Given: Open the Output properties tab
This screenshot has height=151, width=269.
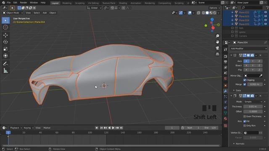Looking at the screenshot, I should [226, 62].
